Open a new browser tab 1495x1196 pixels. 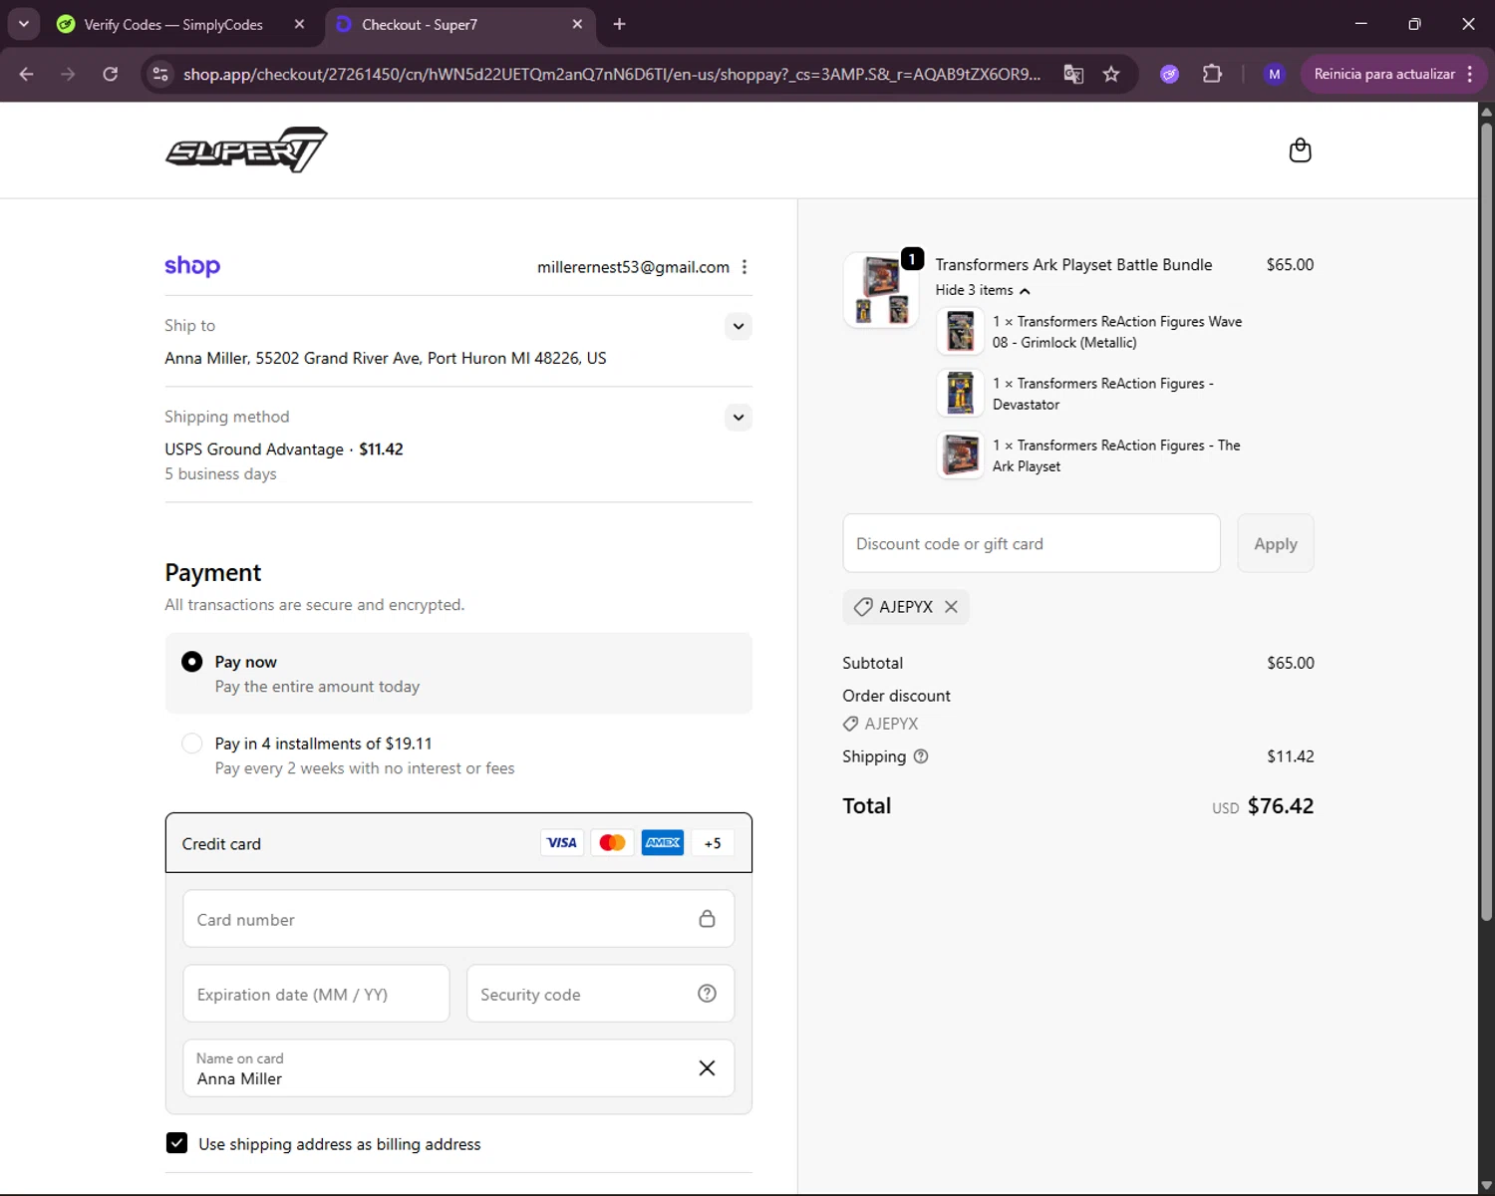(619, 24)
